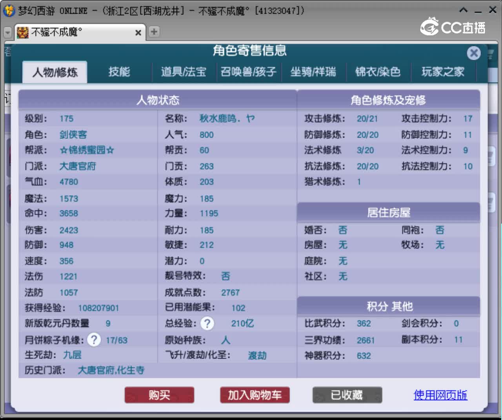Select the 锦衣/染色 tab
The height and width of the screenshot is (420, 502).
[378, 72]
